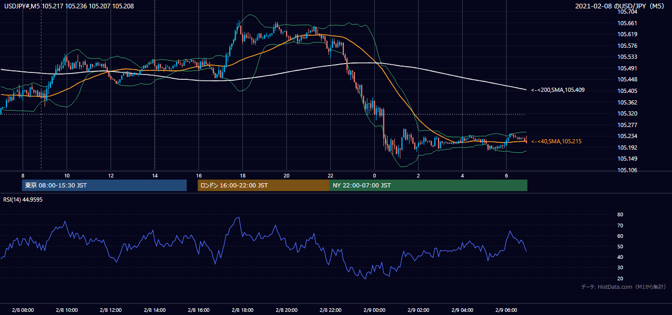Click price level 105.405 on the axis
The image size is (672, 315).
click(x=627, y=91)
